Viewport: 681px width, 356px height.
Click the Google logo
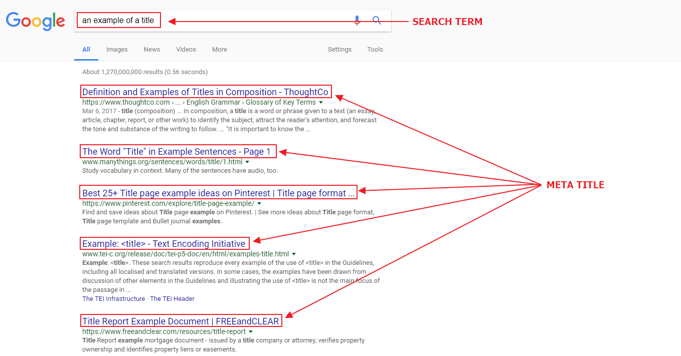point(35,21)
